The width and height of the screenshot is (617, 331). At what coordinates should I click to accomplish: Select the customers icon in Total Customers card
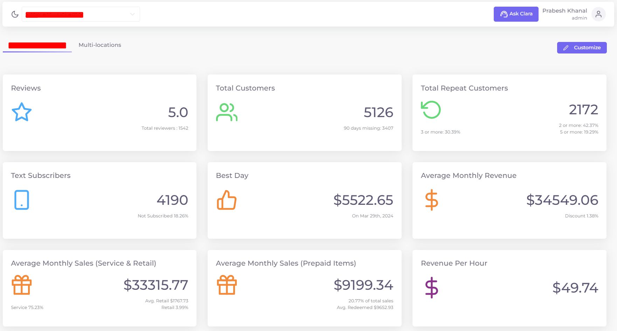(226, 112)
